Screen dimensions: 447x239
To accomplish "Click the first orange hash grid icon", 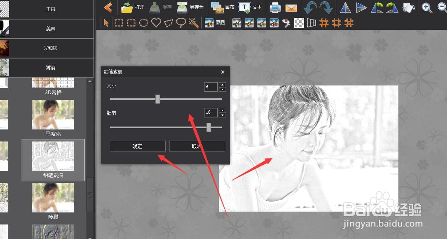I will click(324, 23).
